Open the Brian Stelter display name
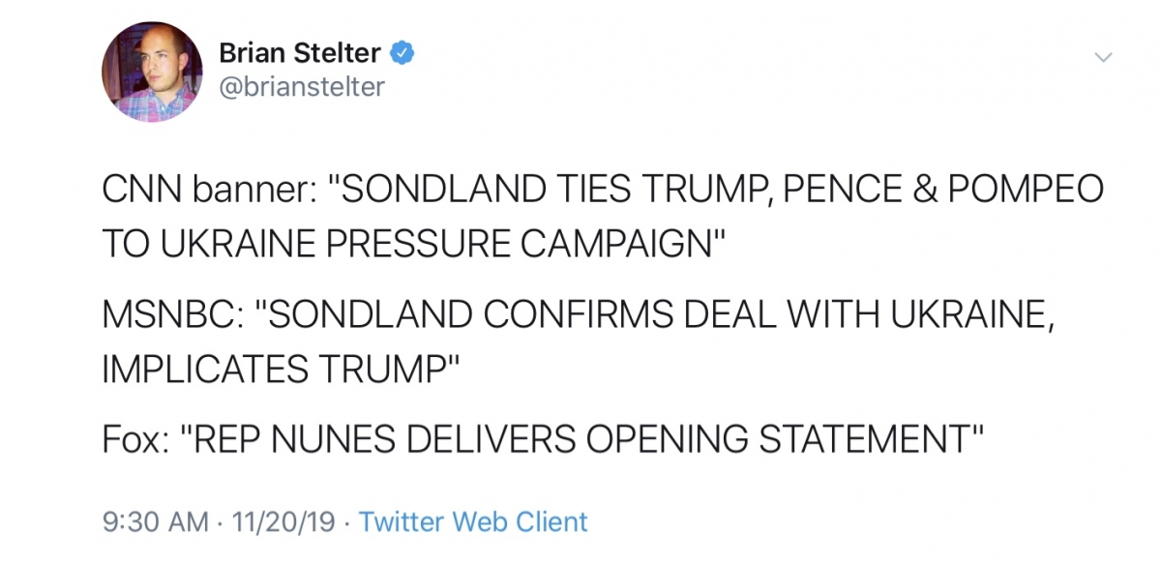 301,51
